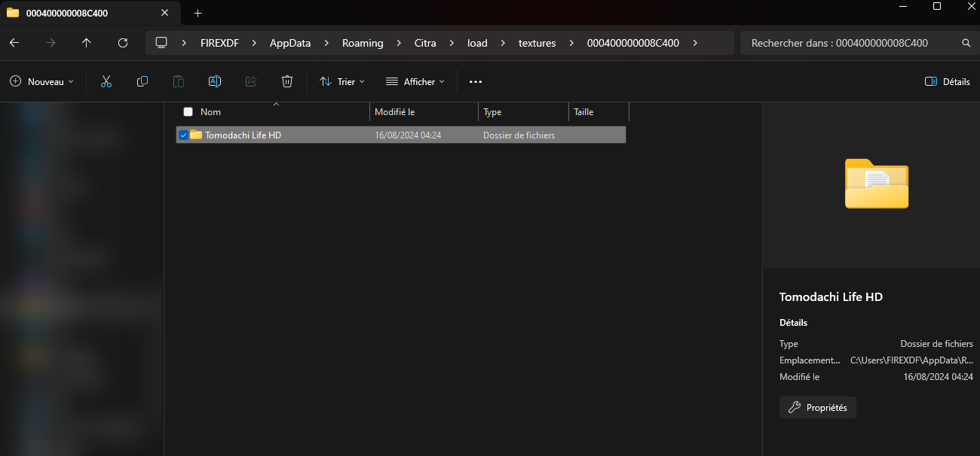
Task: Open the Trier sort dropdown
Action: click(342, 81)
